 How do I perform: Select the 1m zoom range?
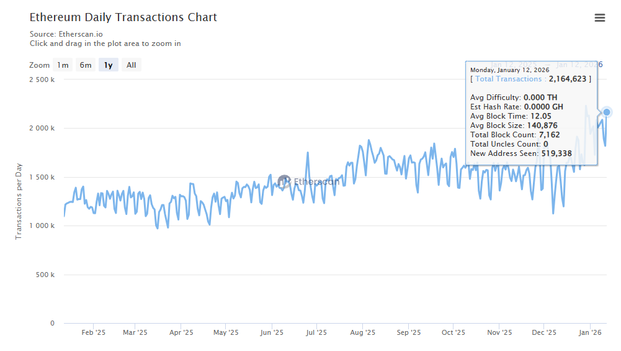pyautogui.click(x=63, y=65)
